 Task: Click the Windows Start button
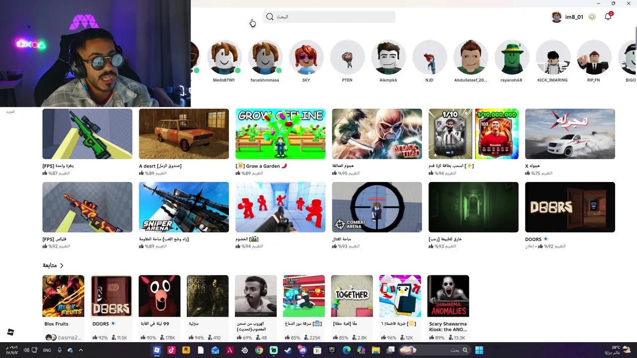click(479, 350)
